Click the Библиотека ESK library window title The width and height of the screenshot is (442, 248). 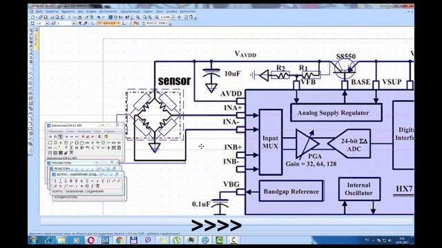[x=66, y=125]
